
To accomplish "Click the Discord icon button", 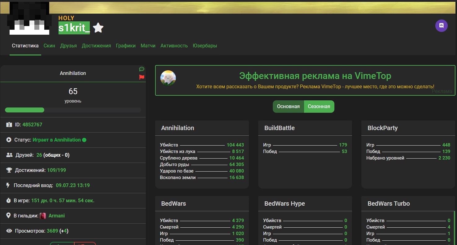I will 441,26.
